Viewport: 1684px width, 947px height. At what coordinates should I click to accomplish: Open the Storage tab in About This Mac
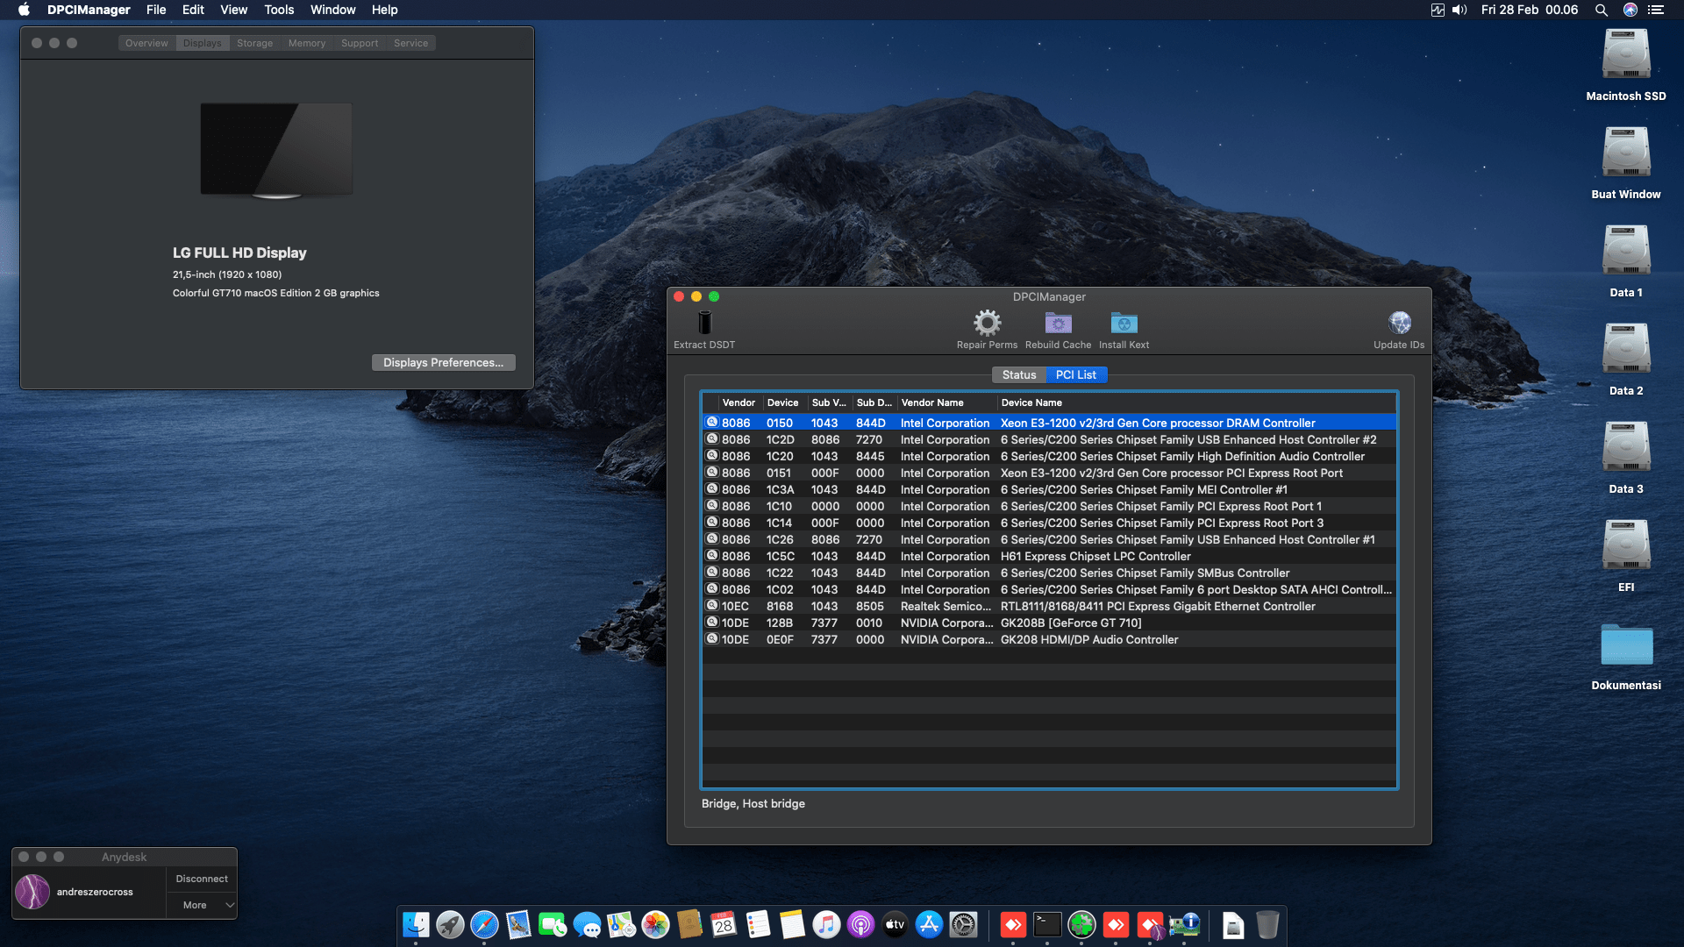pos(254,43)
